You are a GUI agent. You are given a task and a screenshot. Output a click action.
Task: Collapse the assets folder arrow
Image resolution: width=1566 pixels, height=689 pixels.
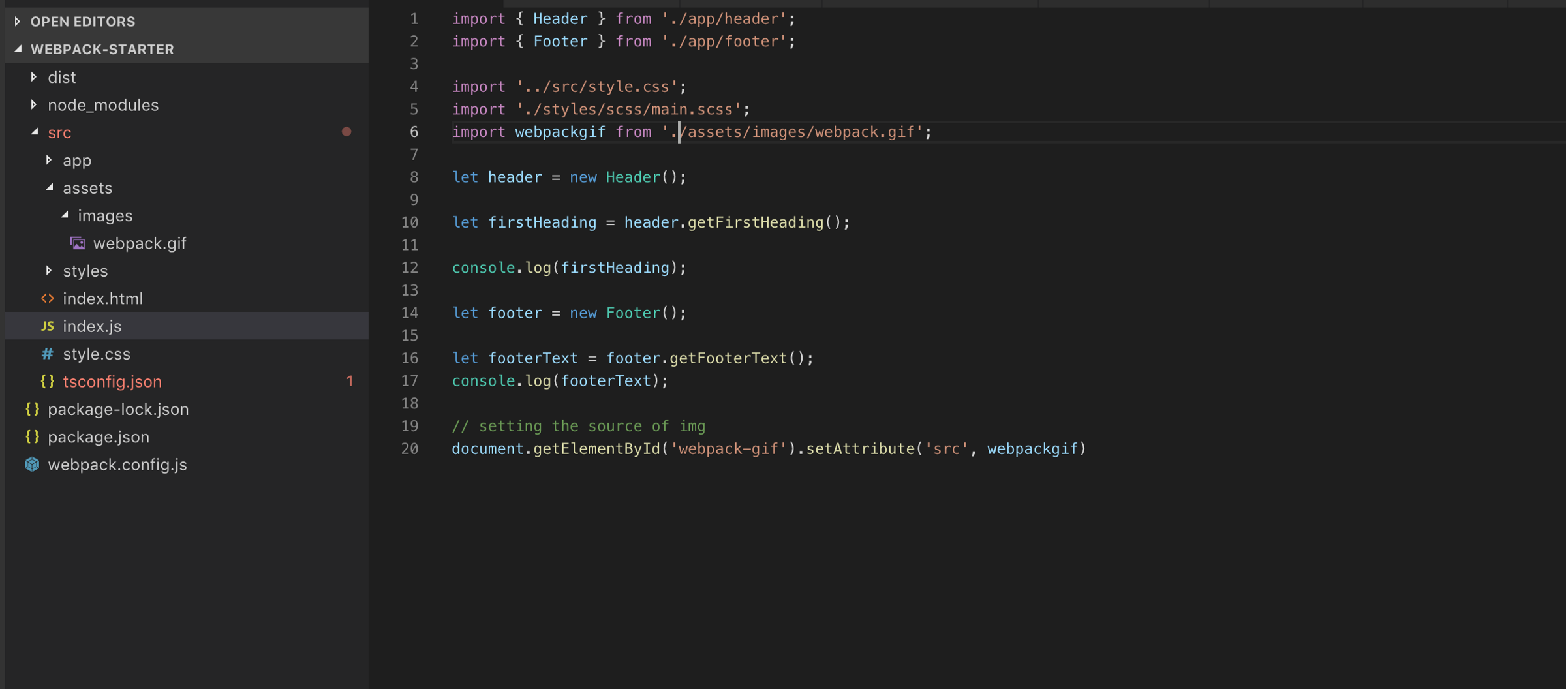click(50, 188)
